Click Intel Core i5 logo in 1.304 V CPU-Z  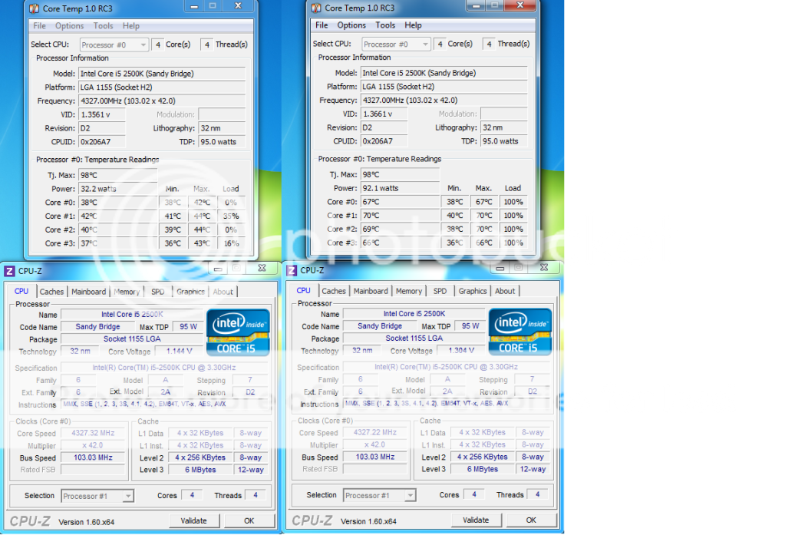point(520,332)
